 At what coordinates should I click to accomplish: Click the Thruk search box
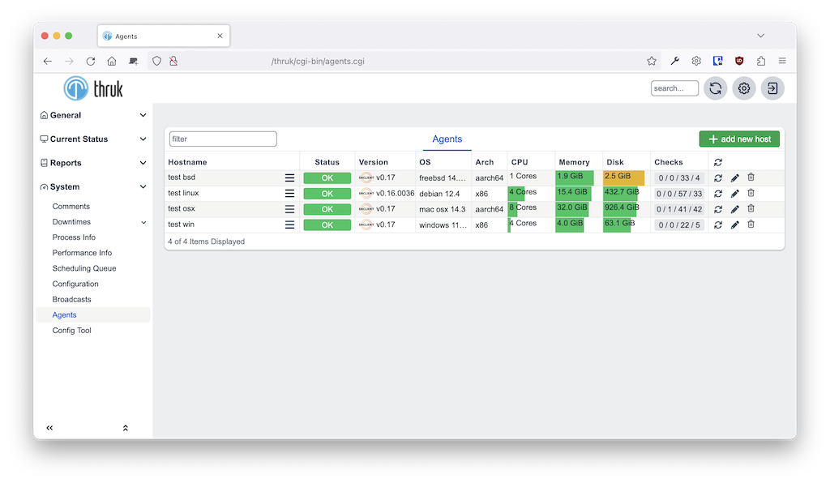click(674, 88)
